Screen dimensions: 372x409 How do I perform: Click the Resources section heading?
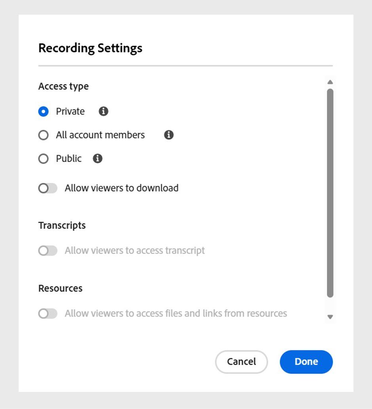click(x=60, y=288)
